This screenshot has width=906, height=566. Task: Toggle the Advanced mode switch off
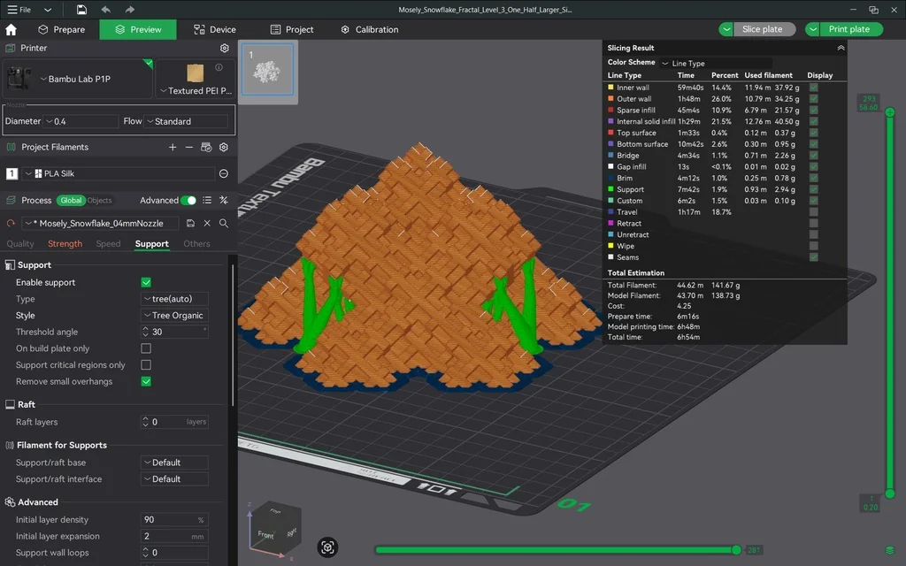pyautogui.click(x=188, y=201)
